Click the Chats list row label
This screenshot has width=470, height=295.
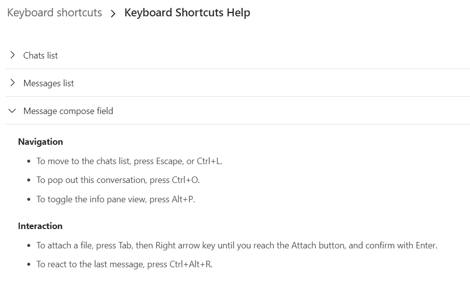click(x=40, y=55)
